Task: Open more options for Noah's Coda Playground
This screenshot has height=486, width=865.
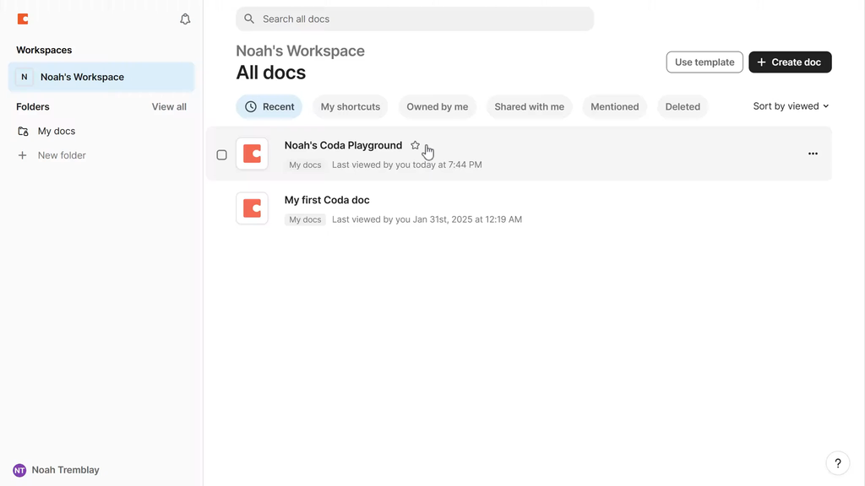Action: tap(813, 154)
